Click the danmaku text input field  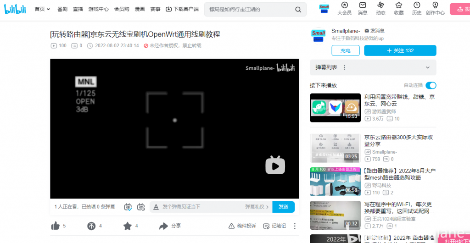(x=202, y=207)
